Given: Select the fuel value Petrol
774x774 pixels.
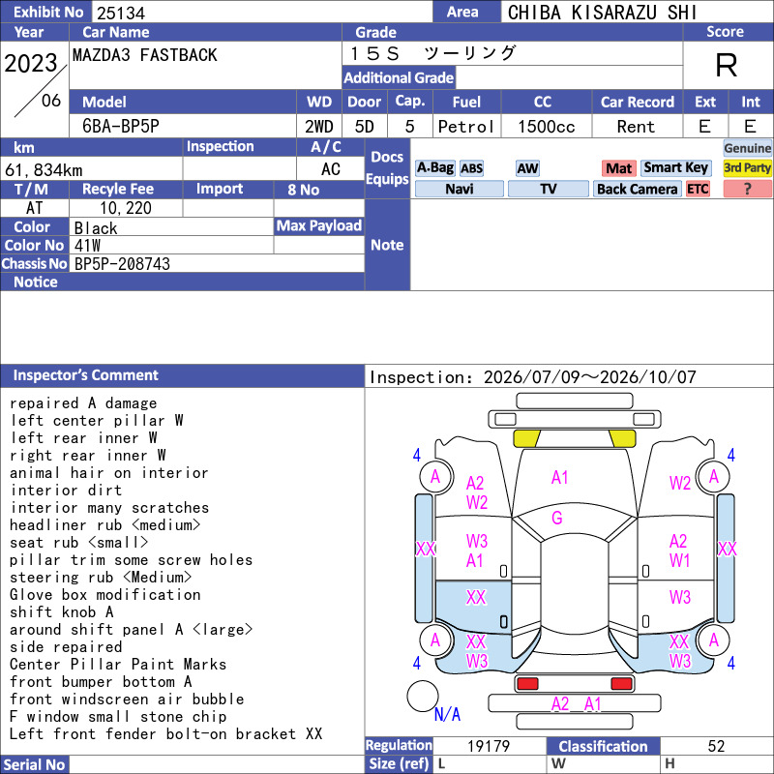Looking at the screenshot, I should [x=466, y=127].
